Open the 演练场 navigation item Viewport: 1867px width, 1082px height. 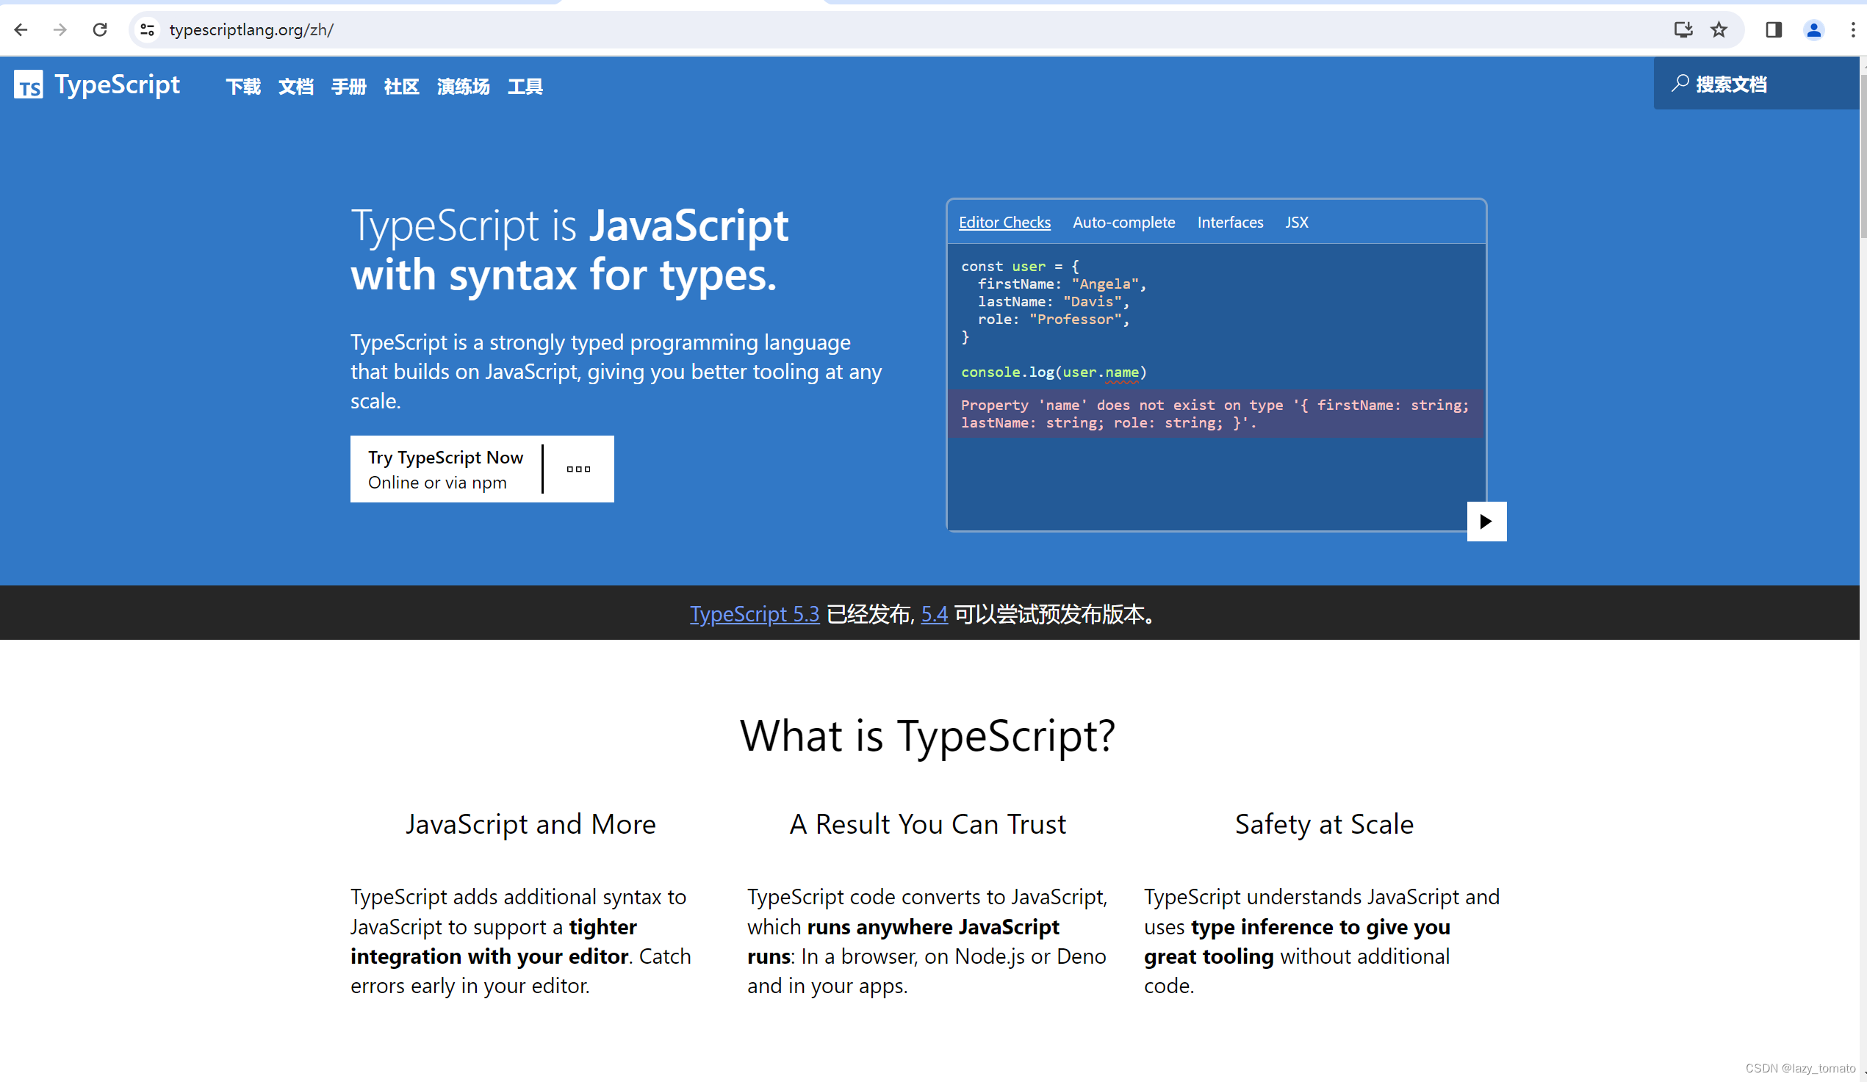[463, 87]
